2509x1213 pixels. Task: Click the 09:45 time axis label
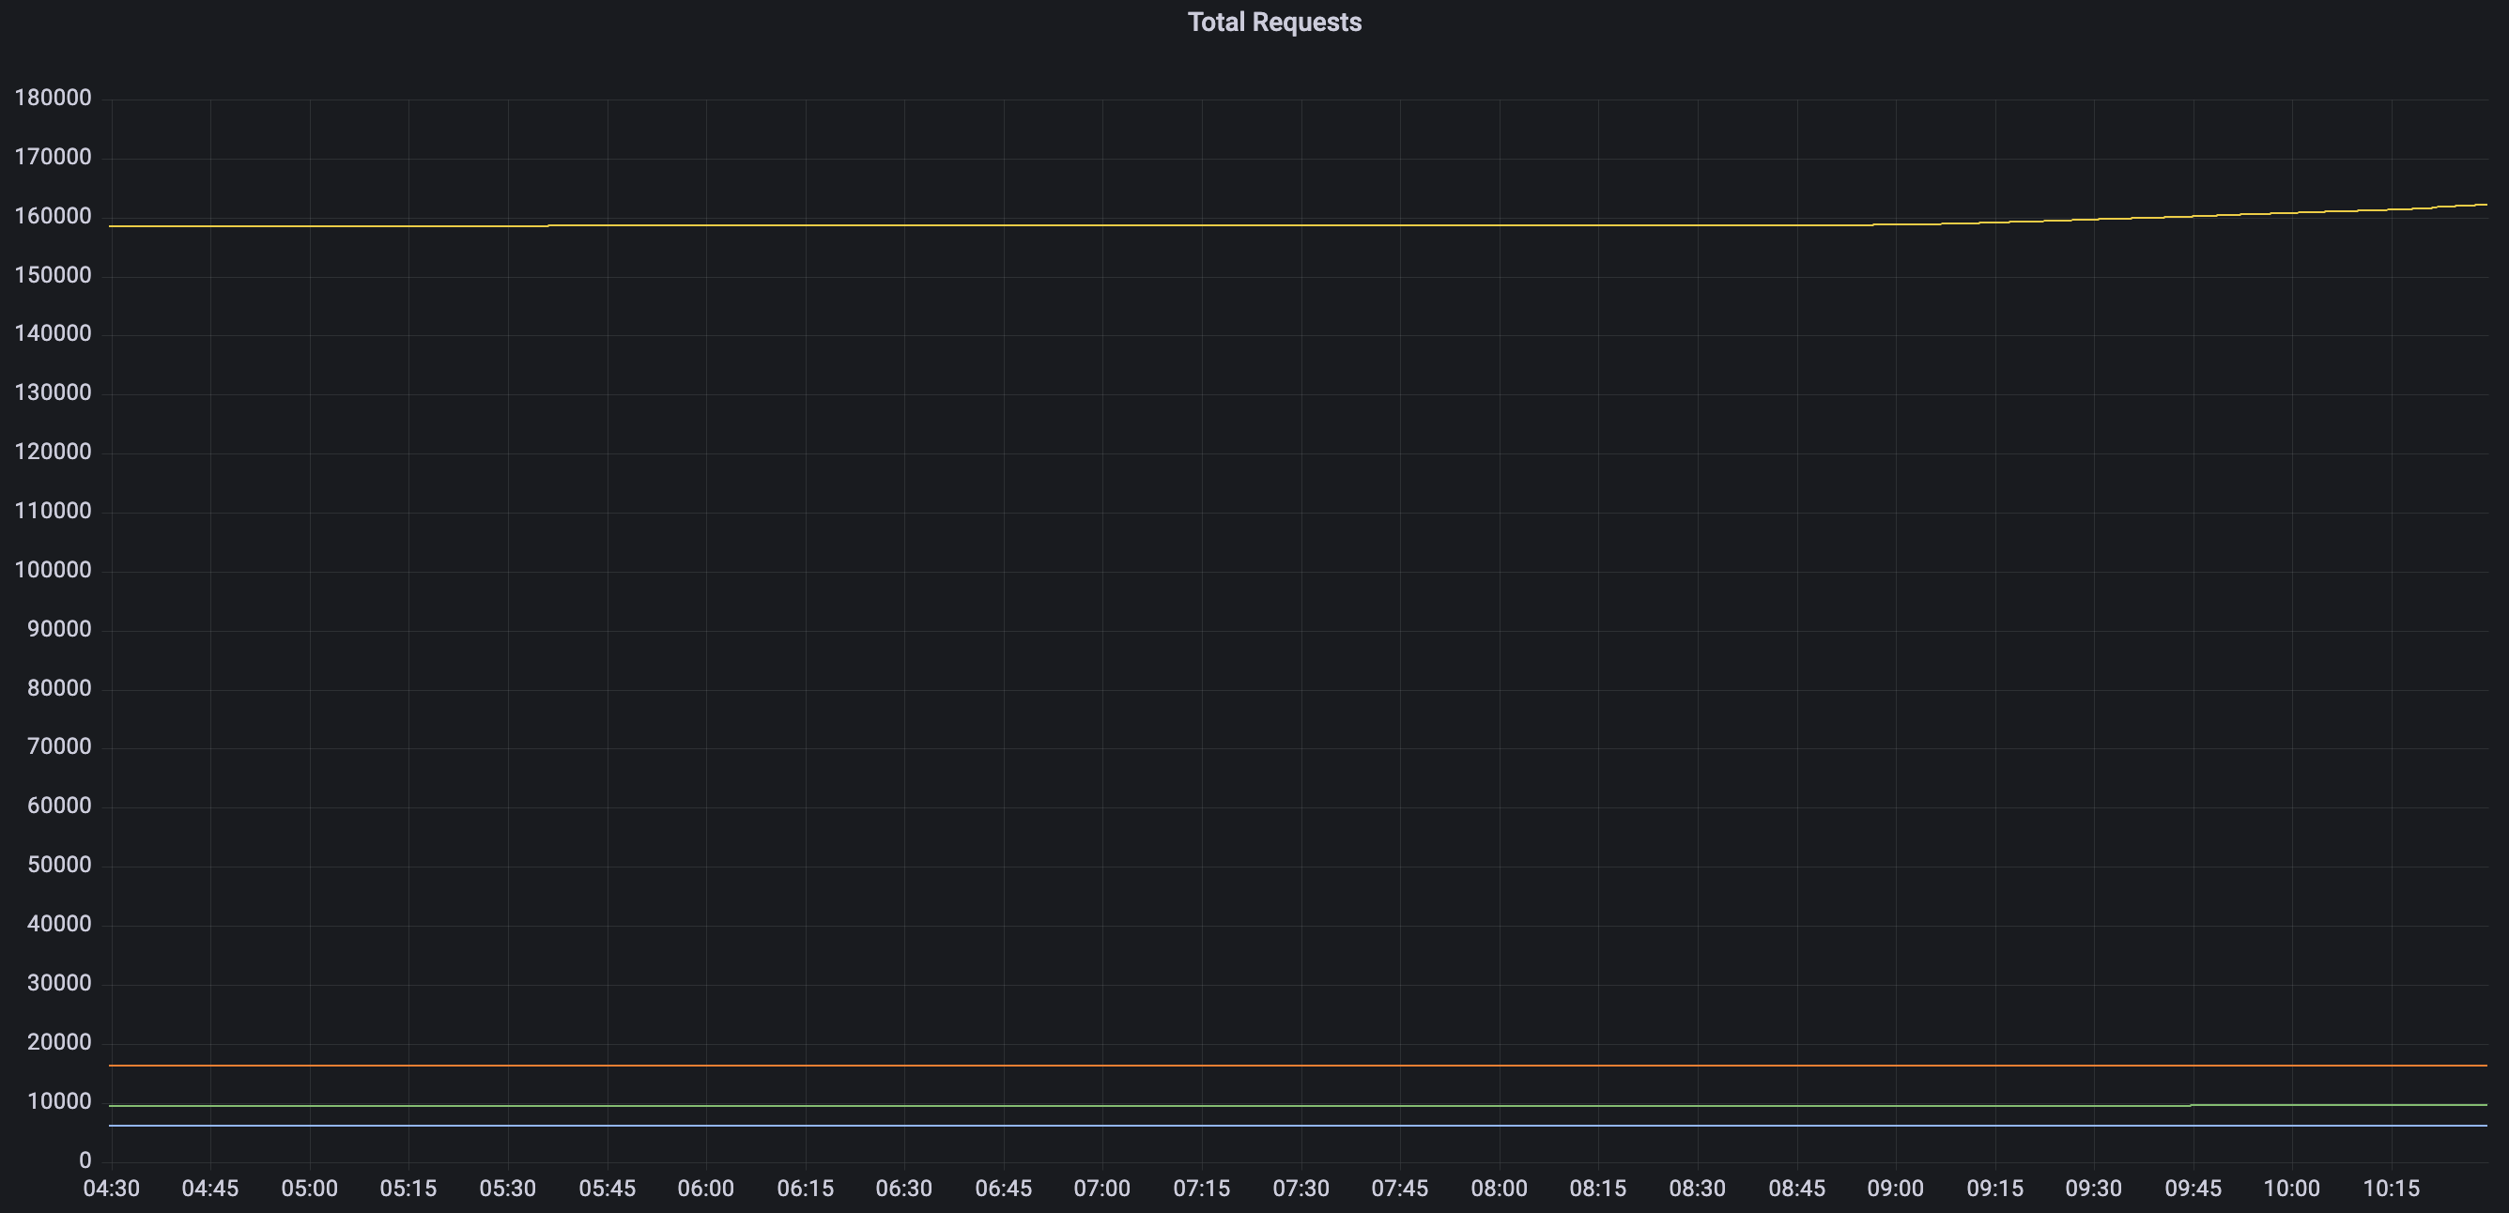pyautogui.click(x=2196, y=1188)
